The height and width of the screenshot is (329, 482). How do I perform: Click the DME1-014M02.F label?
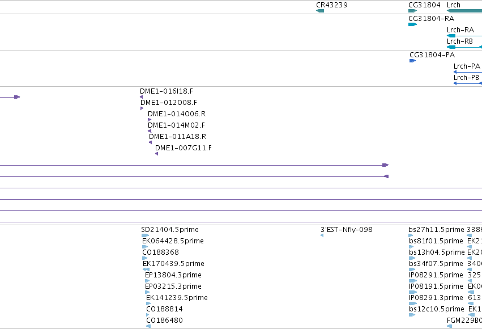tap(176, 125)
